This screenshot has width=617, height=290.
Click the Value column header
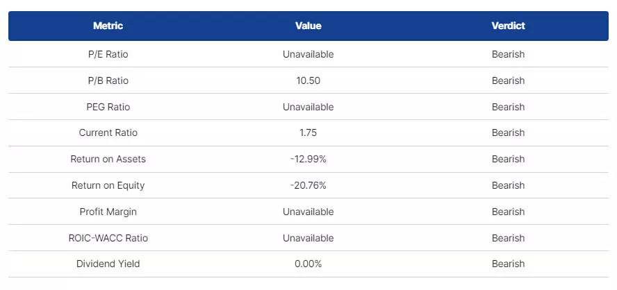point(308,26)
